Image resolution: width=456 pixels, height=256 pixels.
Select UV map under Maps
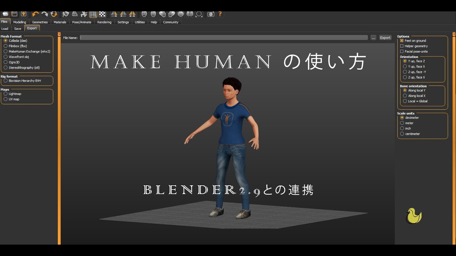coord(12,99)
